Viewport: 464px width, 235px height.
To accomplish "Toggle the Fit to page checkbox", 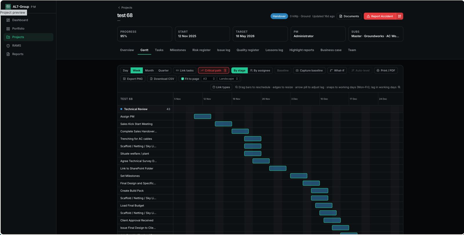I will pyautogui.click(x=183, y=79).
